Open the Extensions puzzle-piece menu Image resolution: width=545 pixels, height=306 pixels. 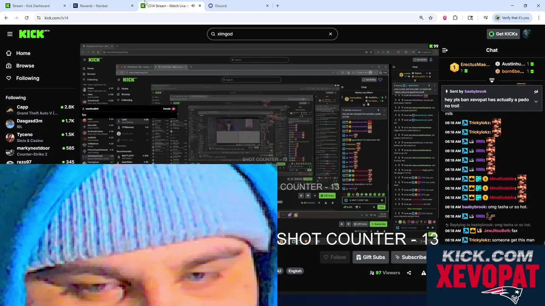point(455,18)
